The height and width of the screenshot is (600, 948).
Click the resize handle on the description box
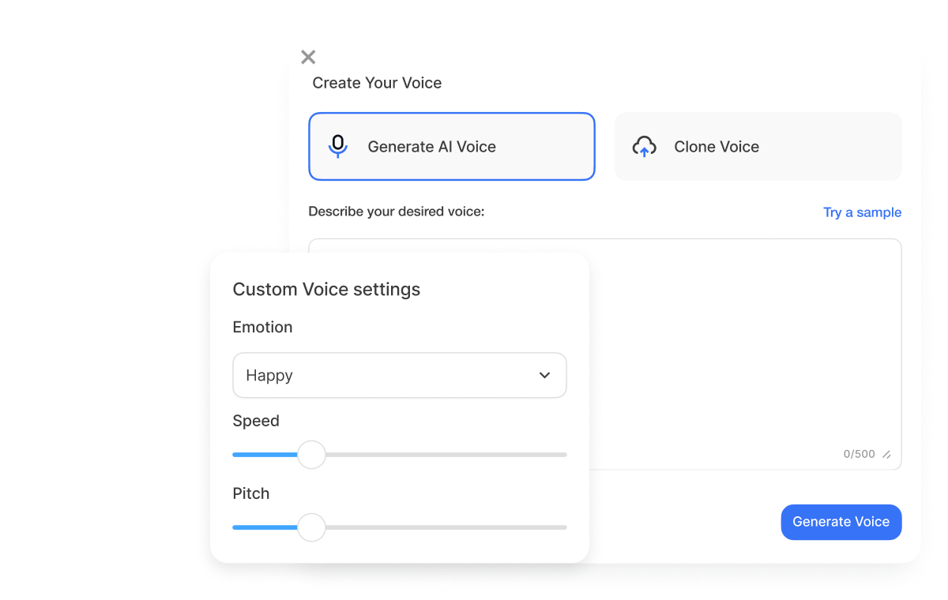point(886,454)
